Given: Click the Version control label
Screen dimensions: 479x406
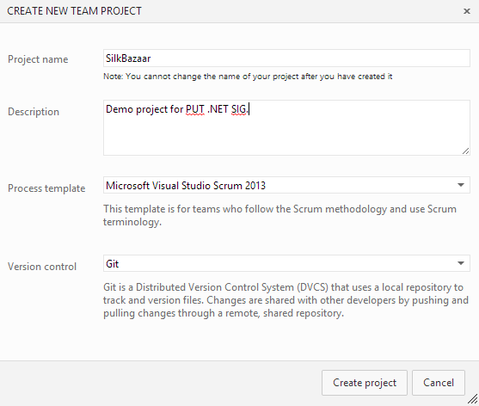Looking at the screenshot, I should click(x=42, y=267).
